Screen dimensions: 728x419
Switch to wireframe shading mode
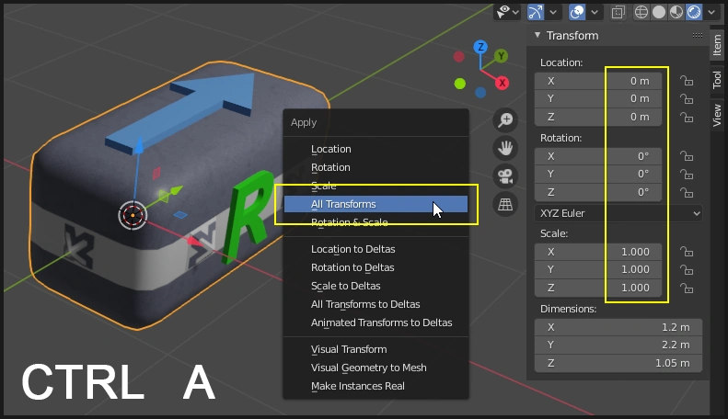click(x=641, y=12)
